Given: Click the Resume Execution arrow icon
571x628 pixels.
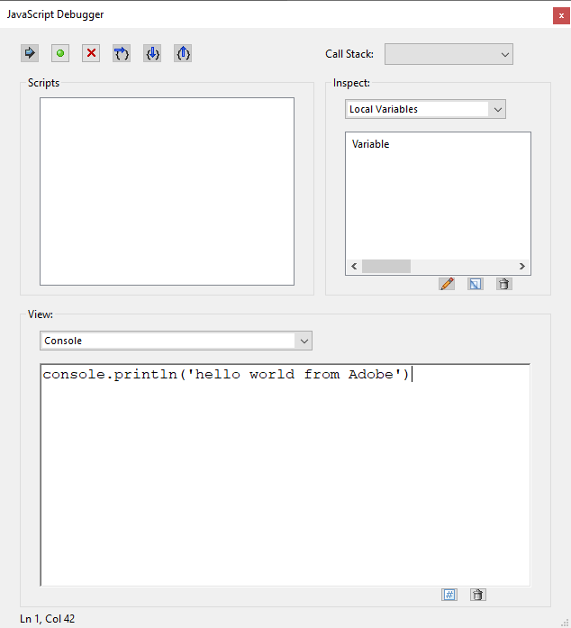Looking at the screenshot, I should point(30,53).
